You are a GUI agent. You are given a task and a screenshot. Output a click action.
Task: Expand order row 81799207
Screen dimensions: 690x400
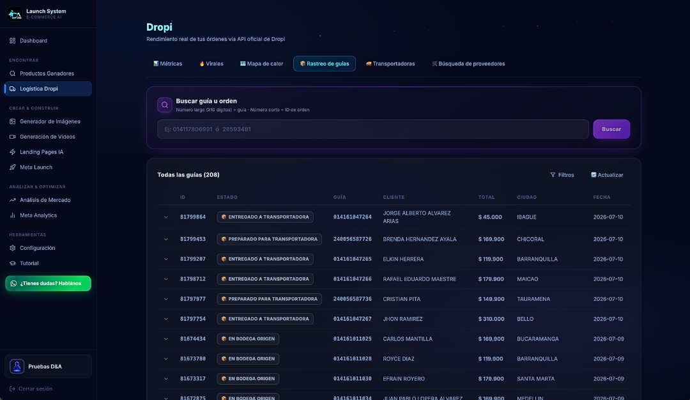tap(166, 259)
